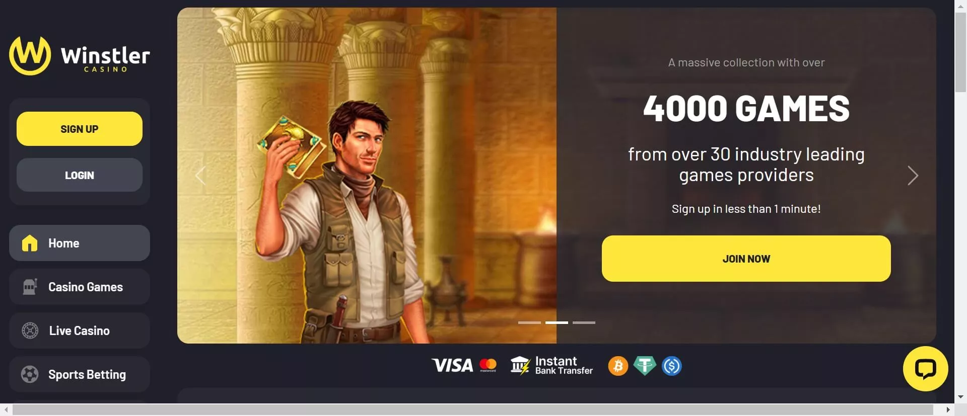
Task: Click the LOGIN button
Action: pos(80,175)
